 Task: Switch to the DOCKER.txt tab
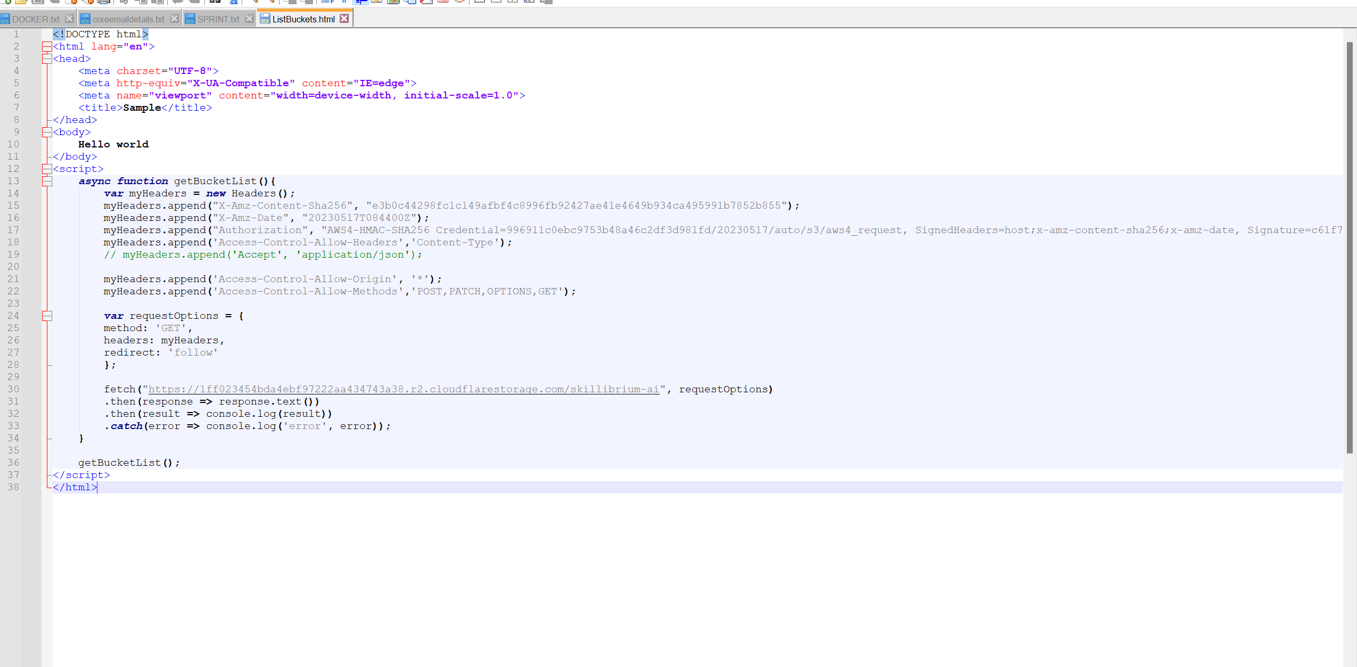35,19
